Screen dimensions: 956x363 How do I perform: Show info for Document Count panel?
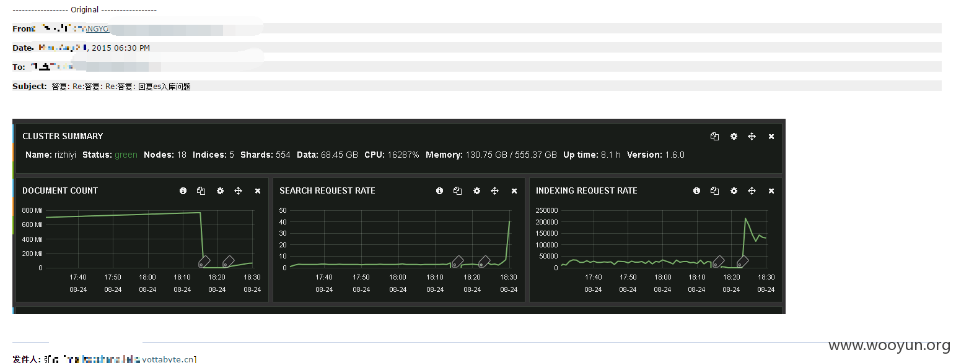pyautogui.click(x=183, y=191)
